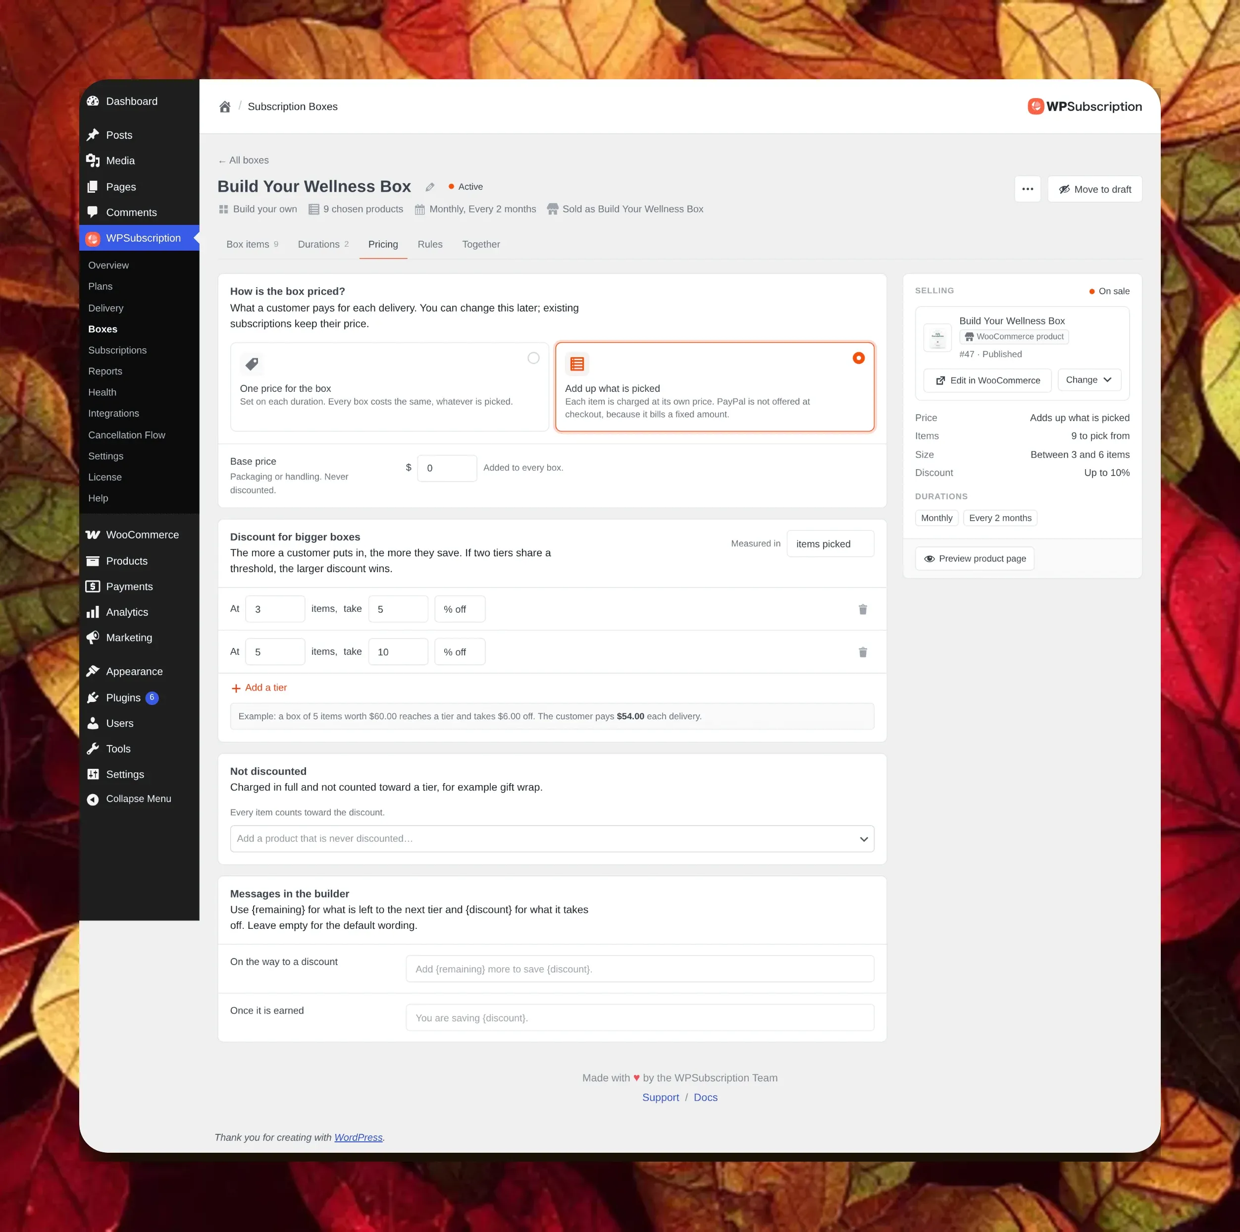Open the Together tab
1240x1232 pixels.
[481, 245]
